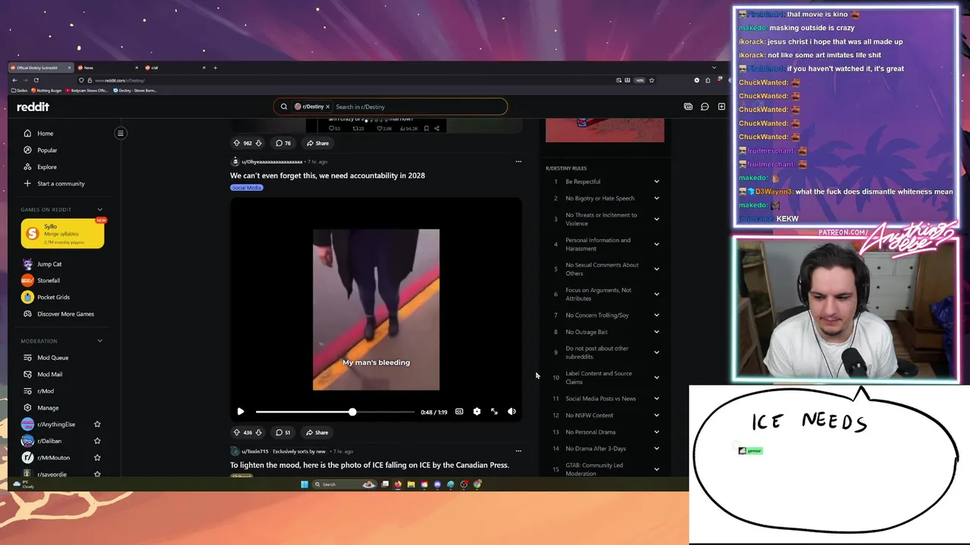Bookmark this page with the star icon

click(x=652, y=80)
